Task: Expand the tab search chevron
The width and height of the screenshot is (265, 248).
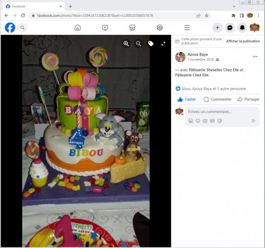Action: click(234, 6)
